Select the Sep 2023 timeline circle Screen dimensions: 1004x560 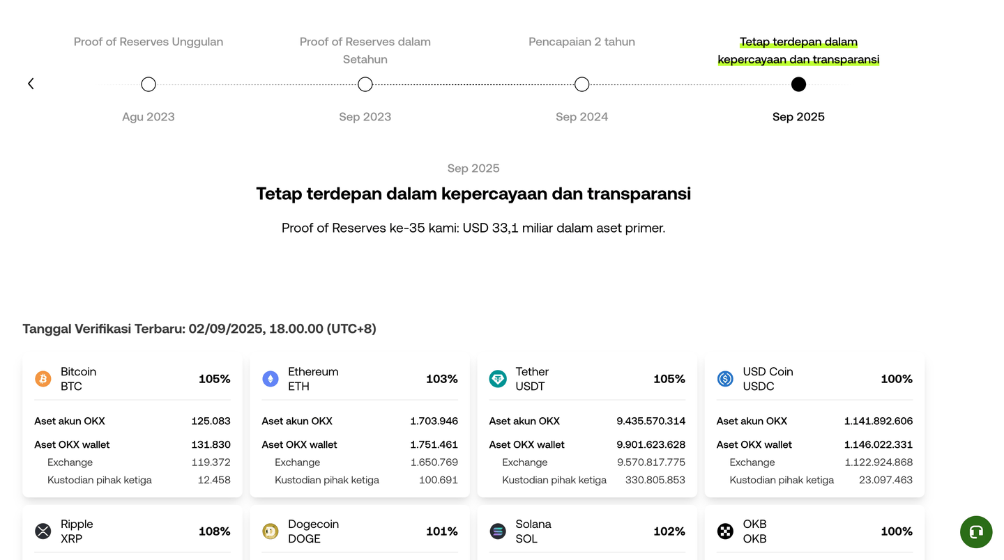click(365, 84)
